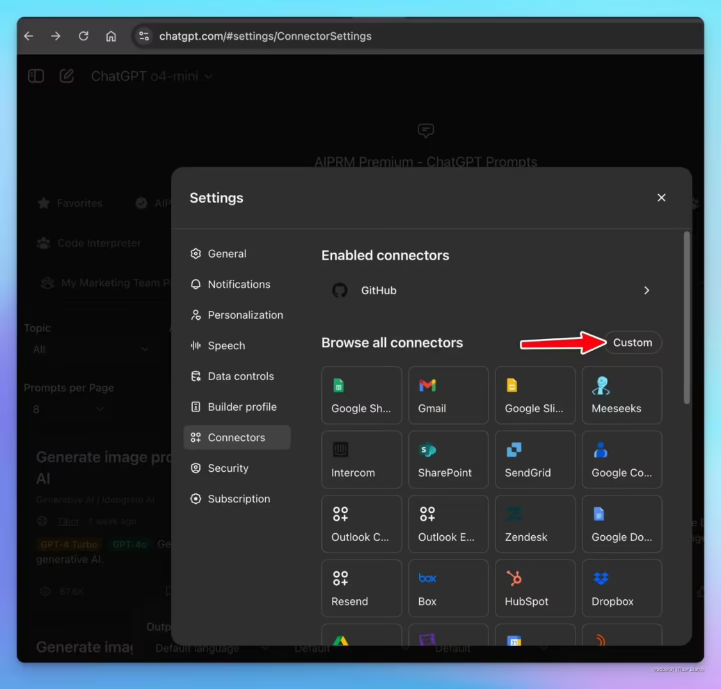Viewport: 721px width, 689px height.
Task: Switch to the Security settings section
Action: (228, 468)
